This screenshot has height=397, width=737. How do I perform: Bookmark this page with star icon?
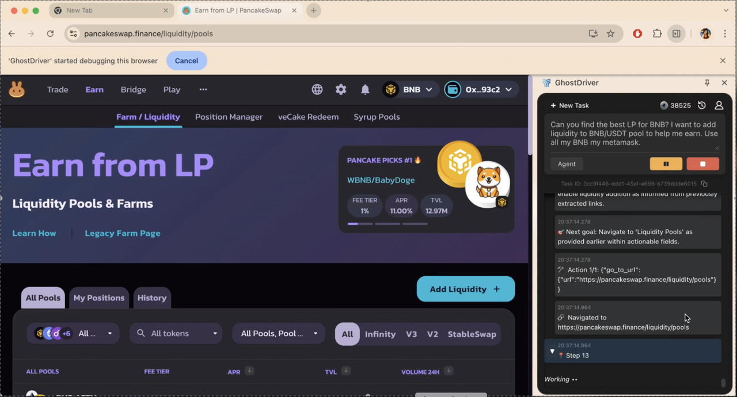(x=610, y=34)
